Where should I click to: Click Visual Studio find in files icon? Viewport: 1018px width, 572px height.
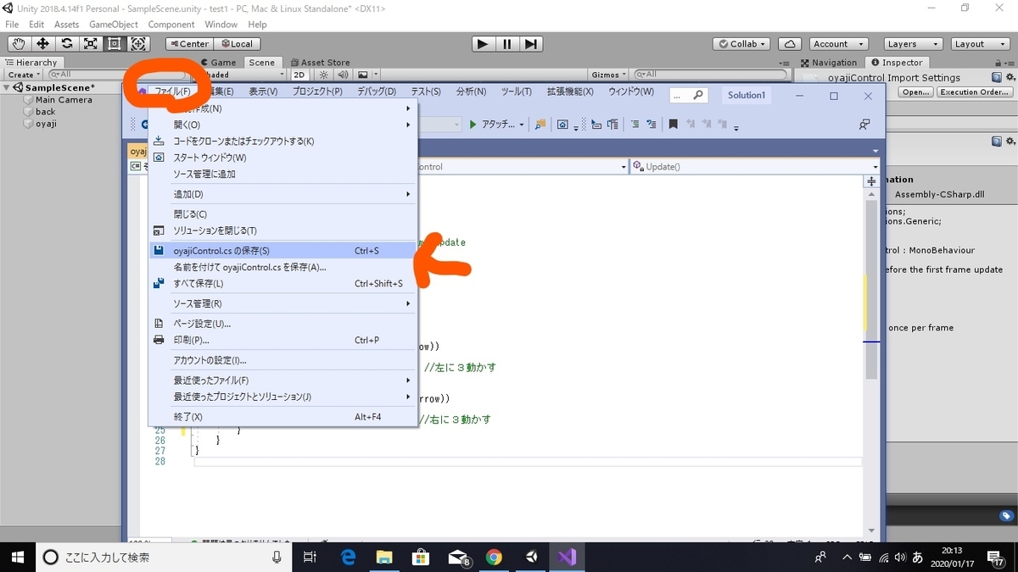coord(540,125)
